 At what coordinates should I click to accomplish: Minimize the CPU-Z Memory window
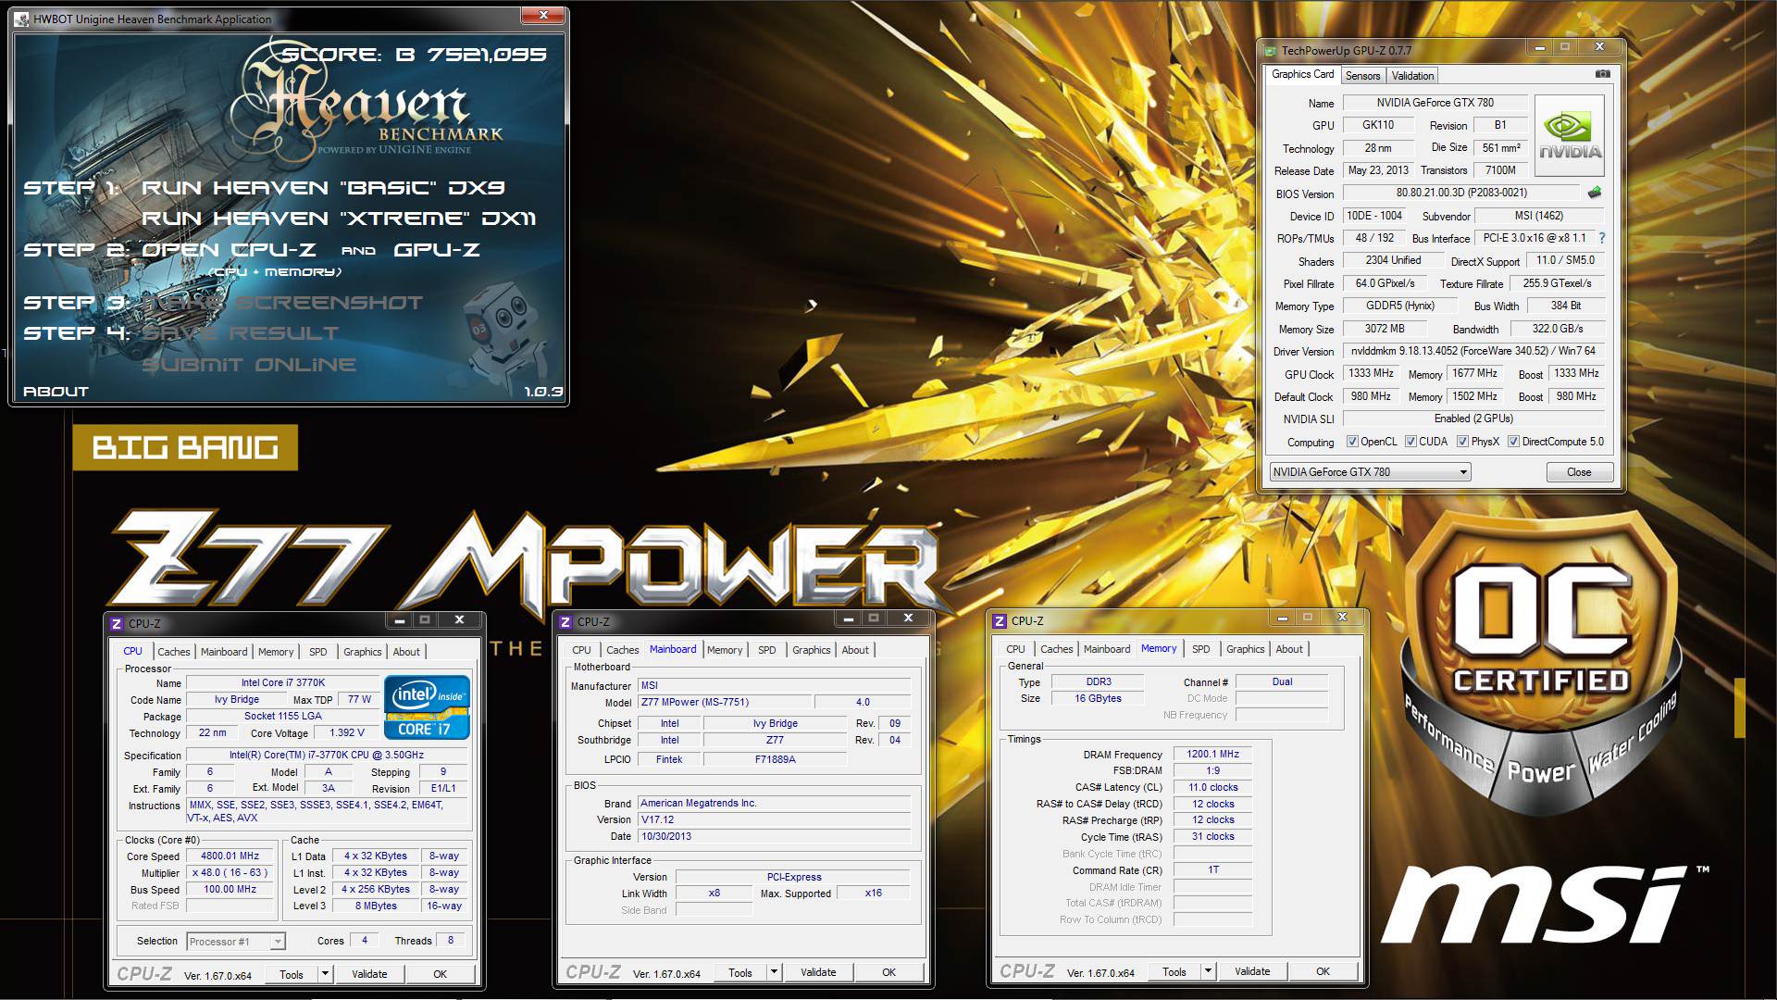[1282, 618]
